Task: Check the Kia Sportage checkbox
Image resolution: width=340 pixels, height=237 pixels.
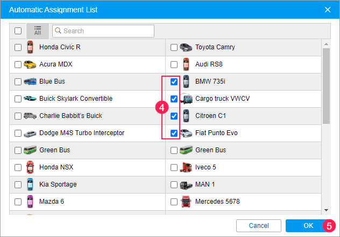Action: [18, 184]
